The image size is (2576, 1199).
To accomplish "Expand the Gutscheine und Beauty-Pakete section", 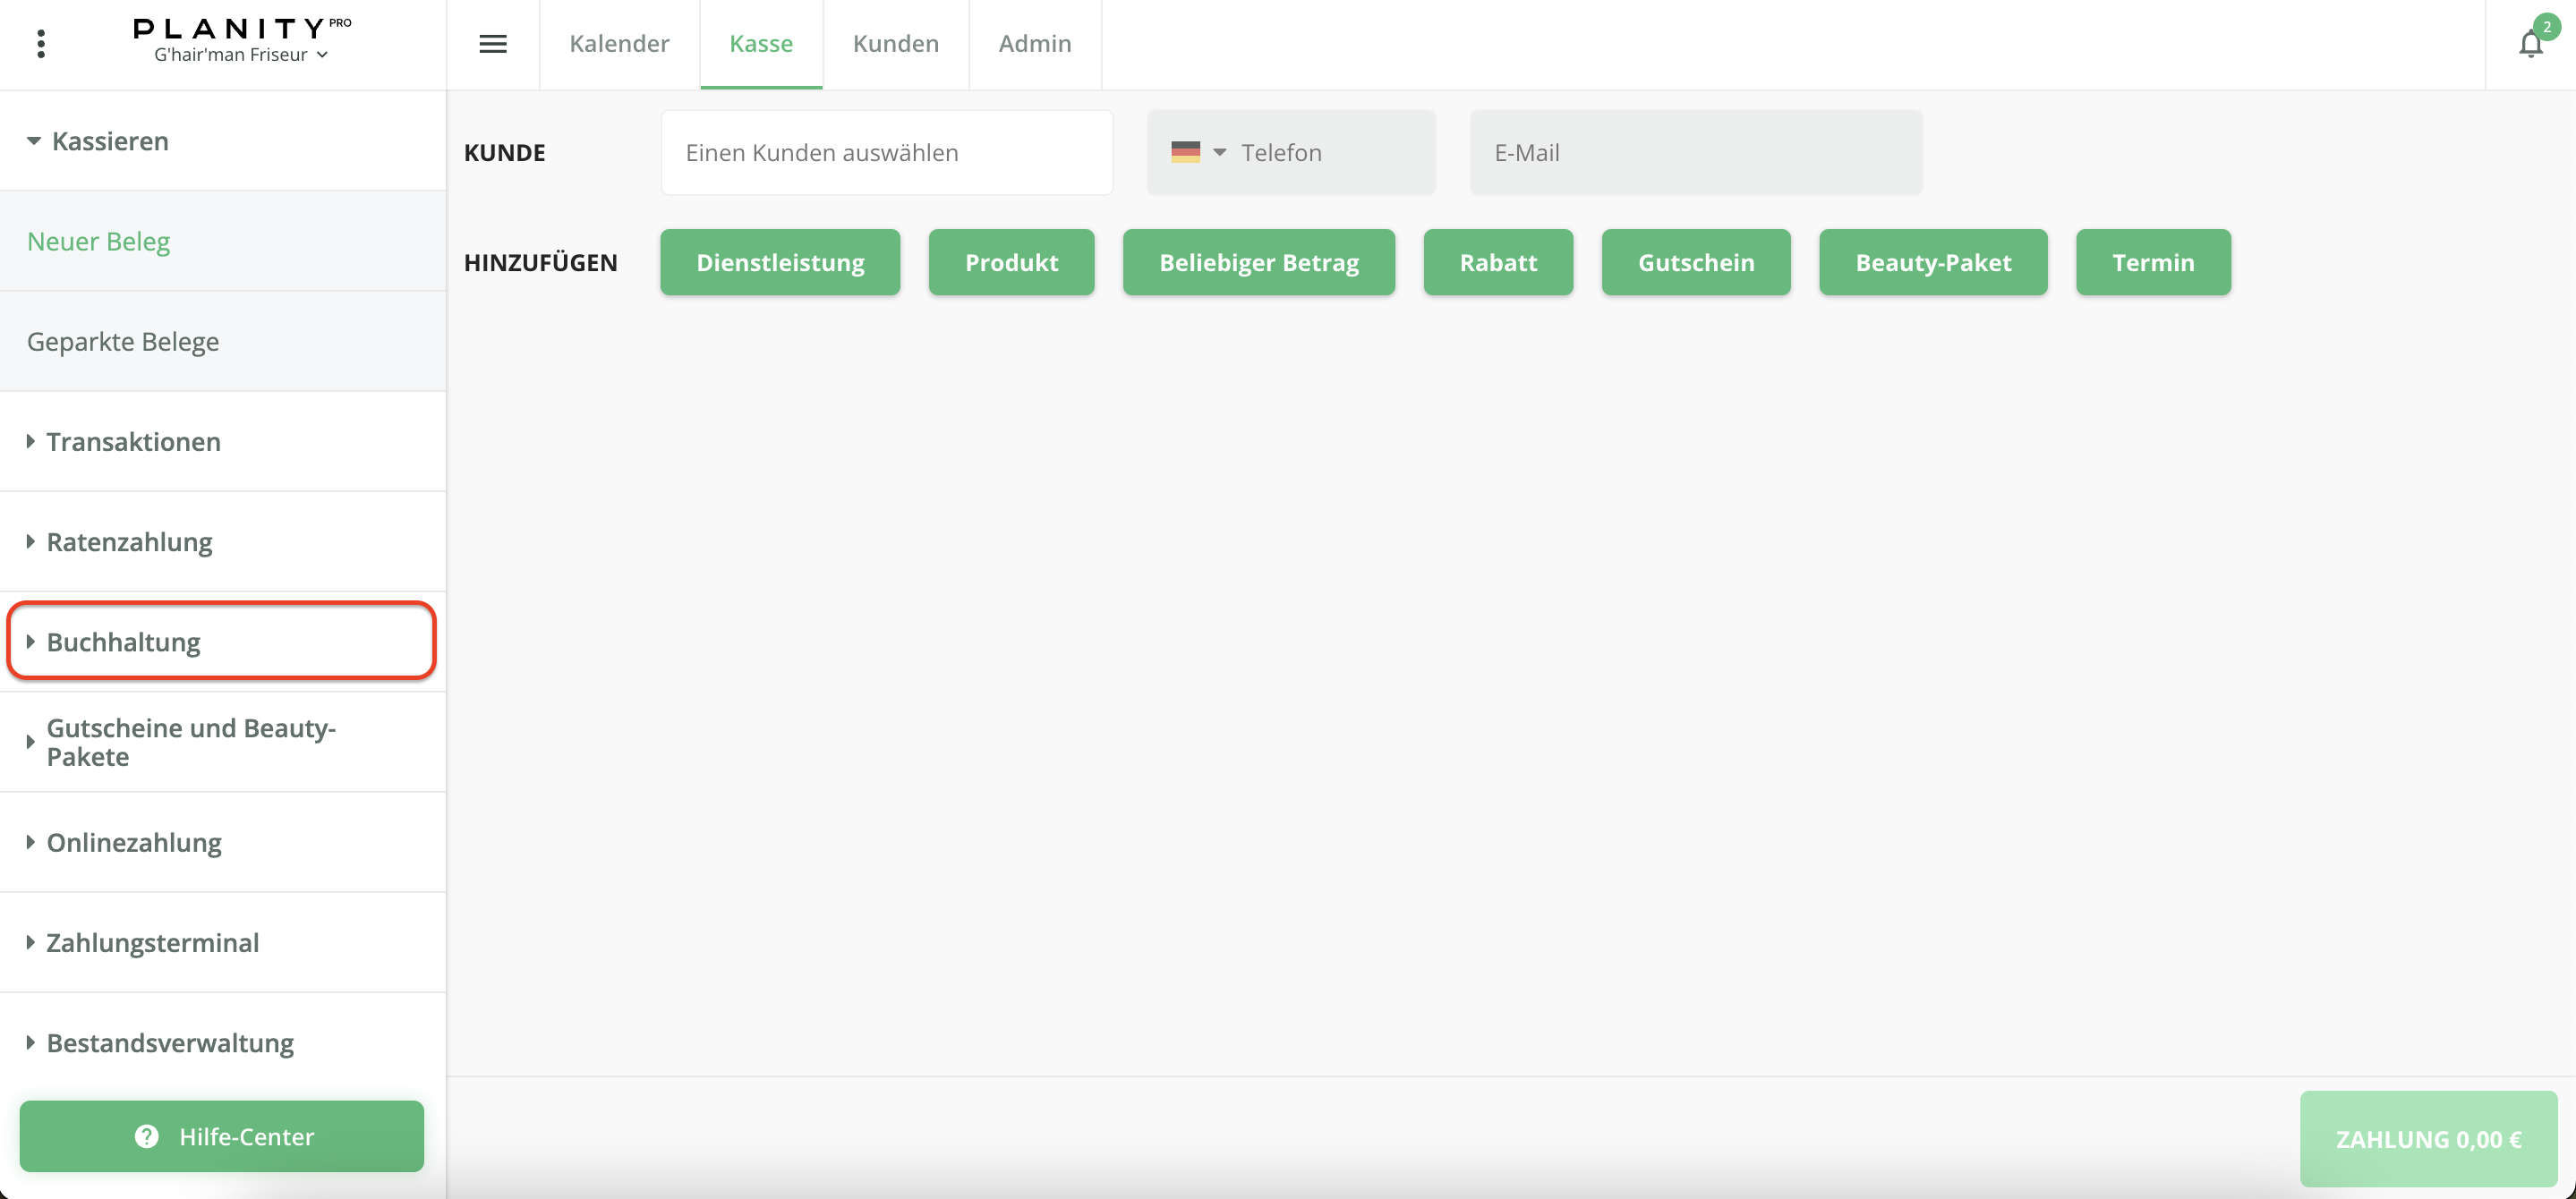I will (190, 741).
